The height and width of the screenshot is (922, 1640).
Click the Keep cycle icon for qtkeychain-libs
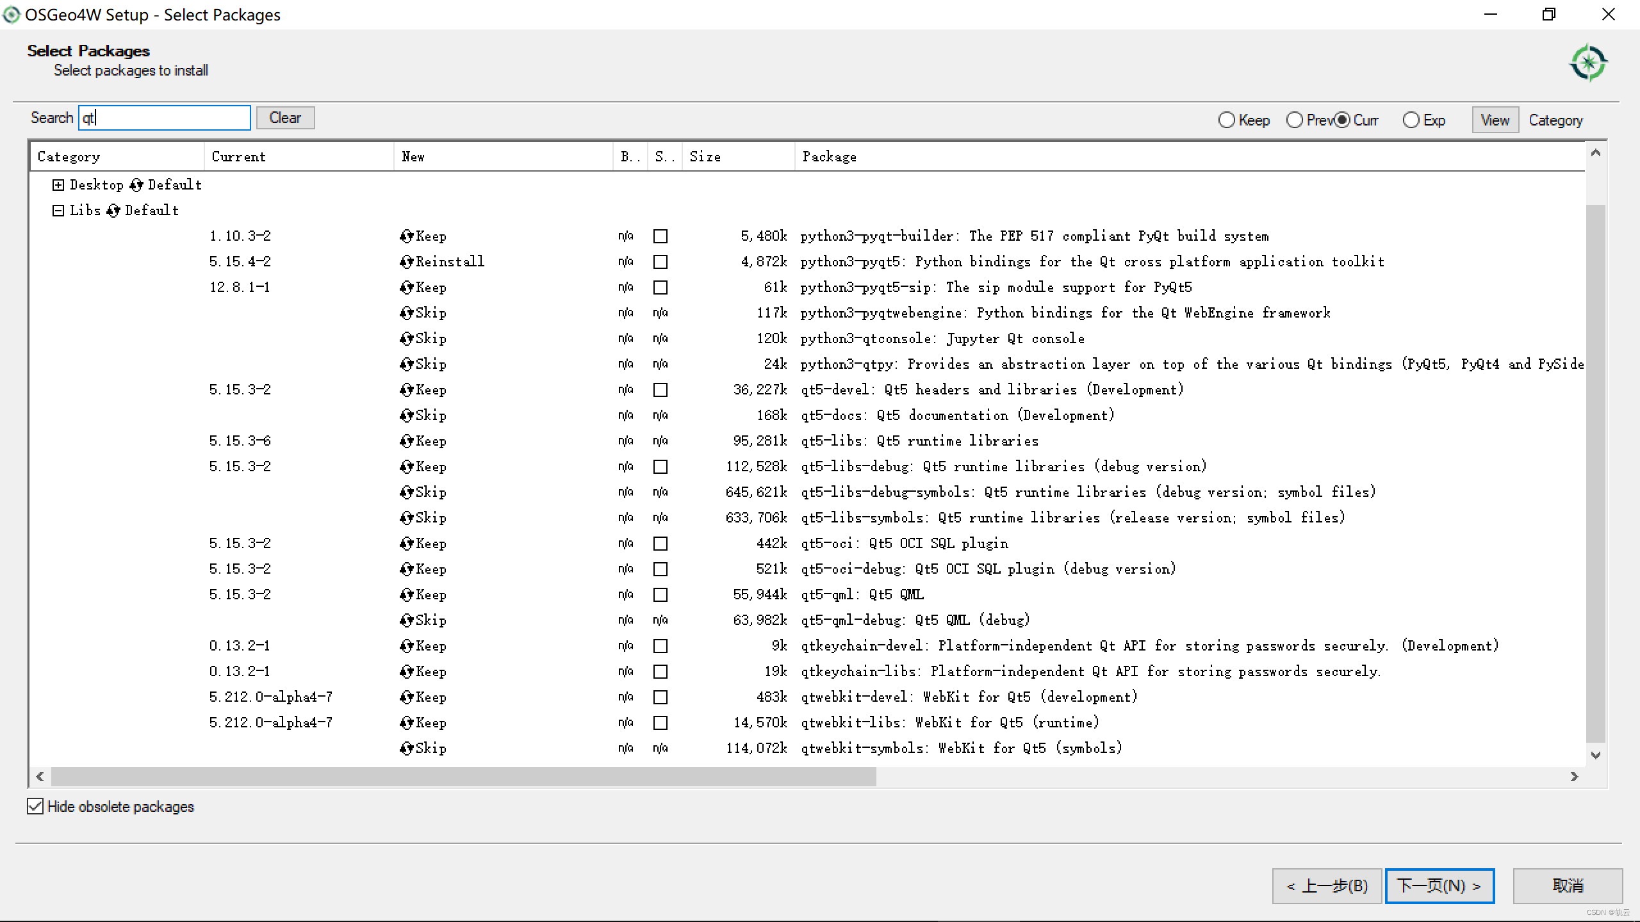pyautogui.click(x=406, y=672)
